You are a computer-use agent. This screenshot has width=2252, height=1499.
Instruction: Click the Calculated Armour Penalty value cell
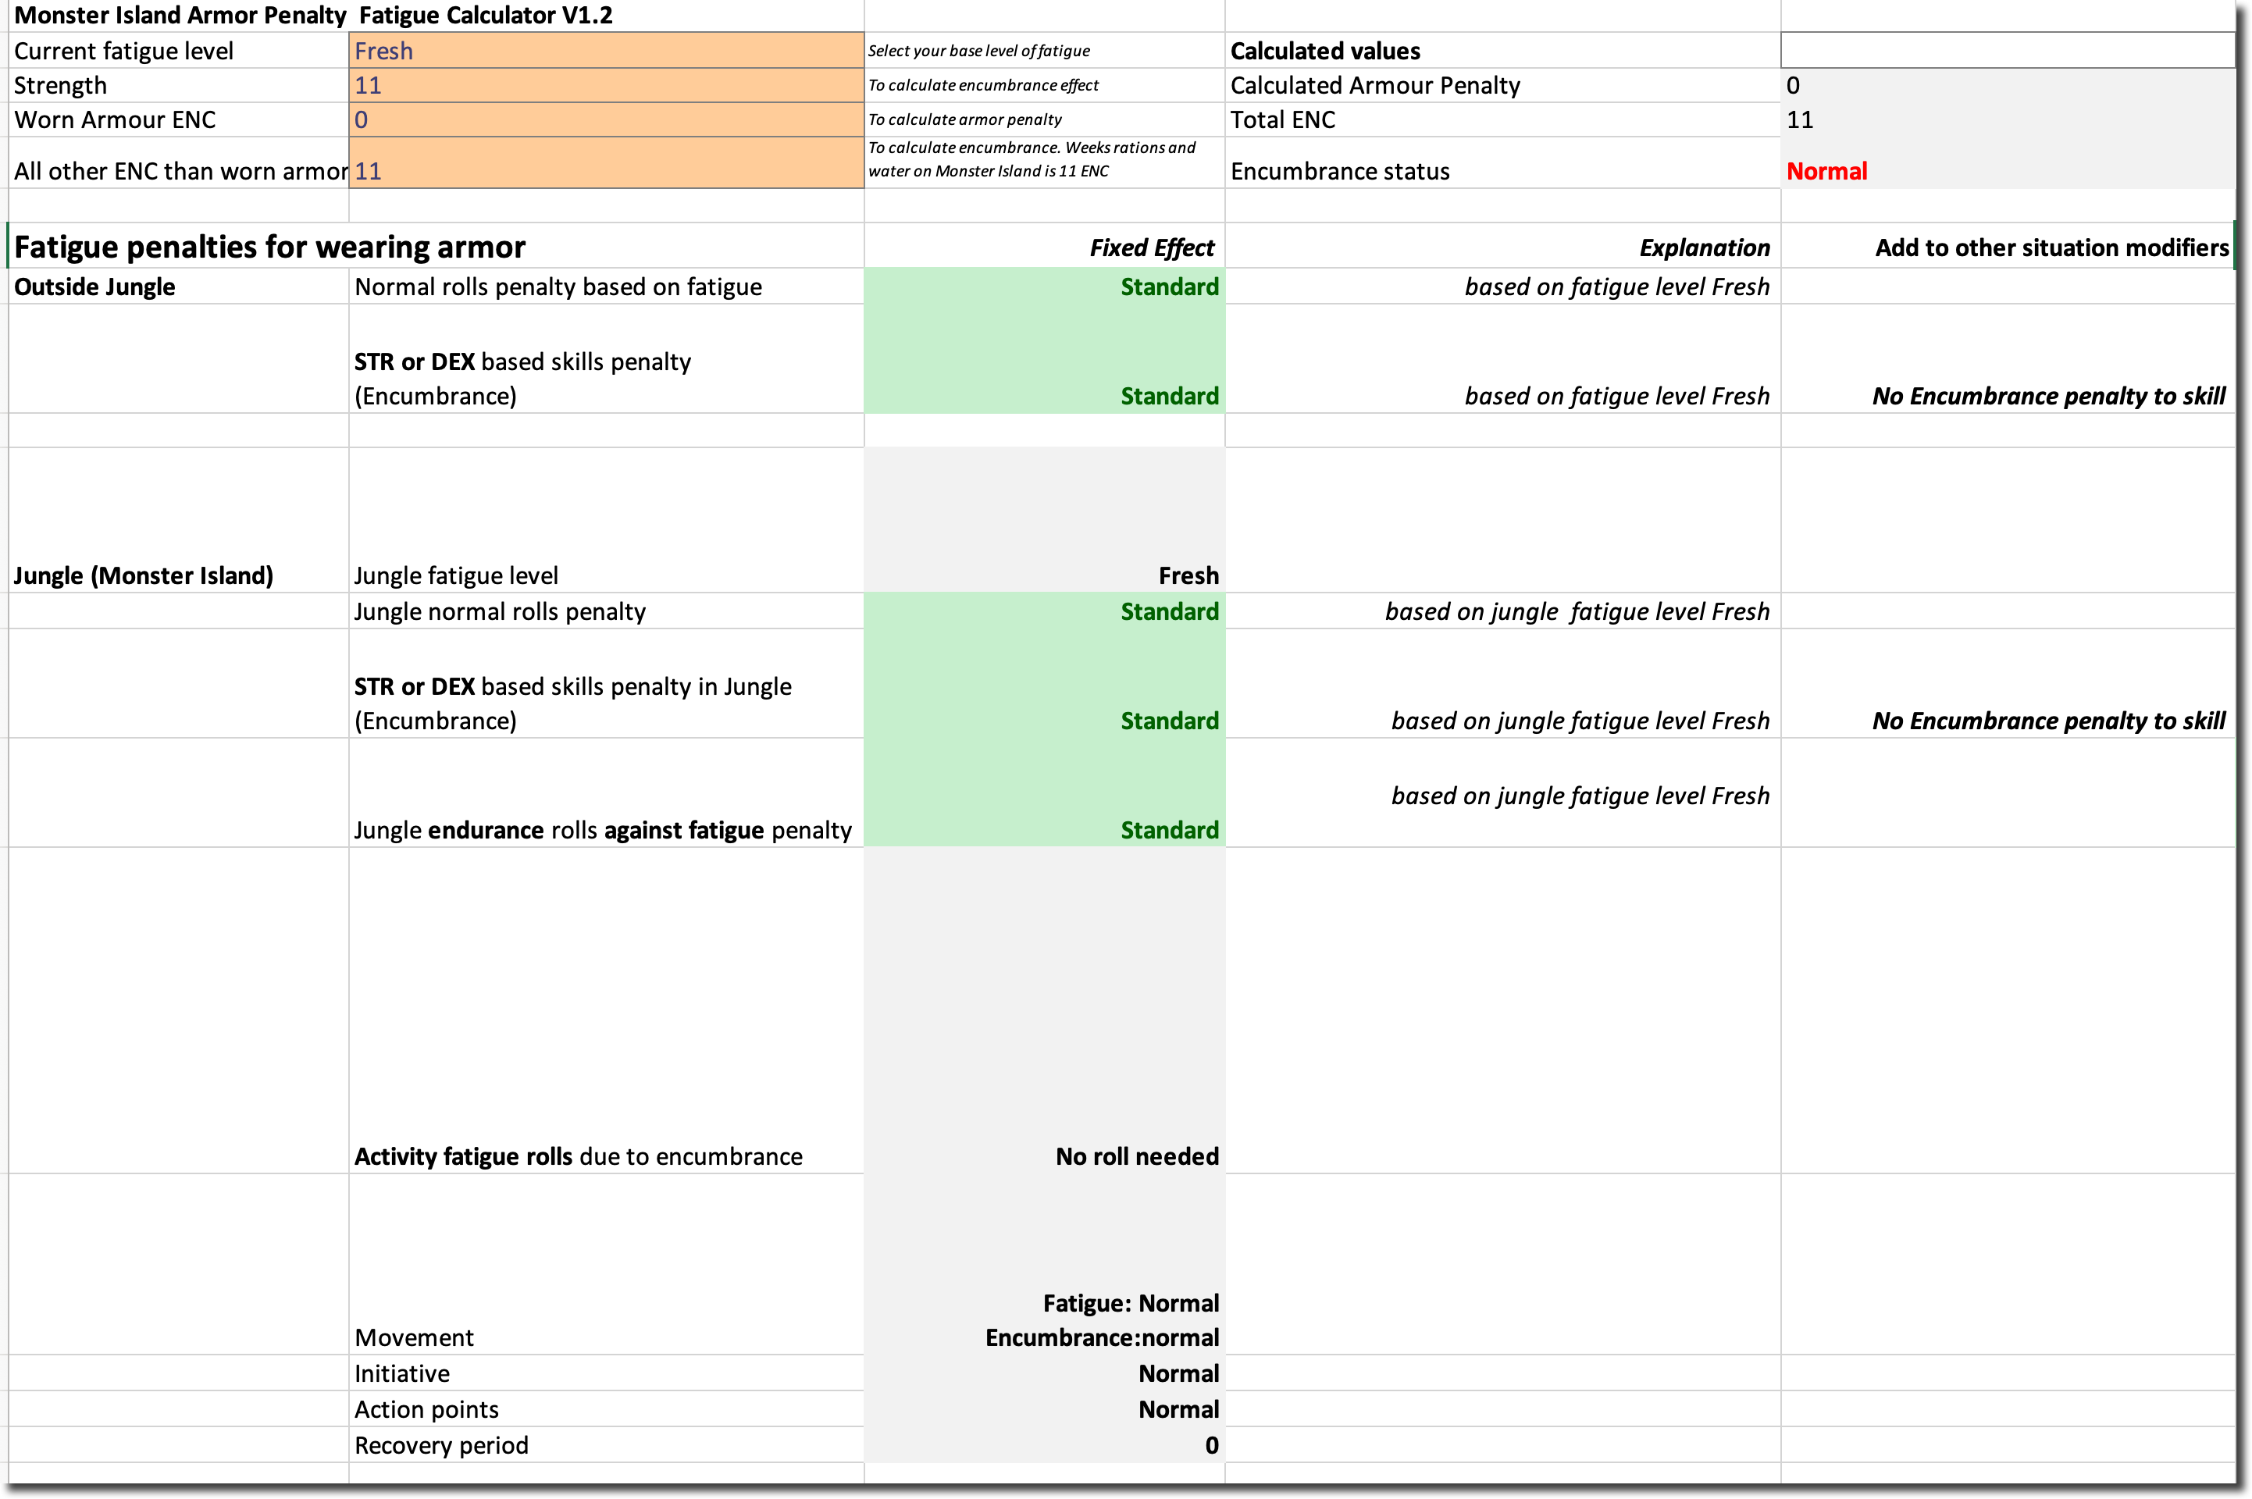2006,85
